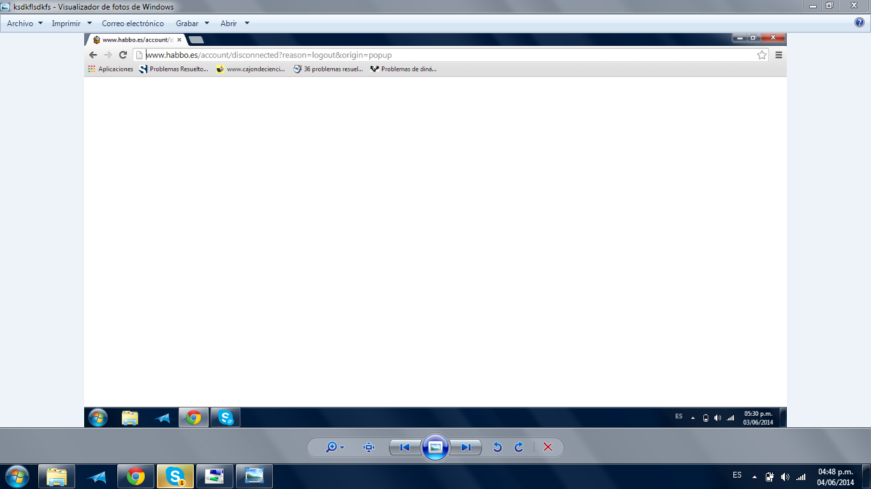The width and height of the screenshot is (871, 489).
Task: Rotate the photo clockwise
Action: 519,448
